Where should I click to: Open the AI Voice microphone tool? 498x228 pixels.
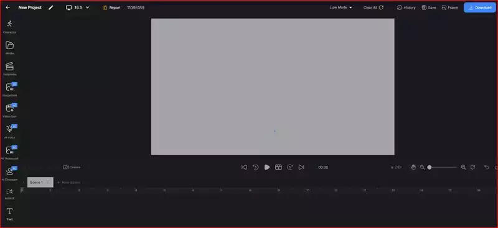pyautogui.click(x=9, y=132)
